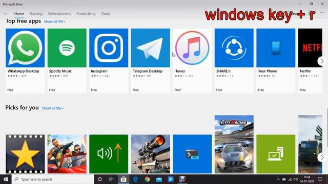Open network settings from tray icon

(290, 179)
